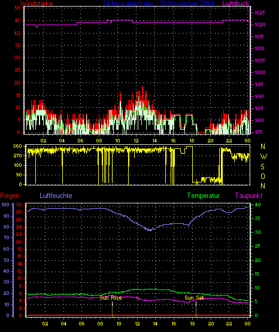Click the blue 100 humidity axis value
The width and height of the screenshot is (279, 332).
pos(5,205)
